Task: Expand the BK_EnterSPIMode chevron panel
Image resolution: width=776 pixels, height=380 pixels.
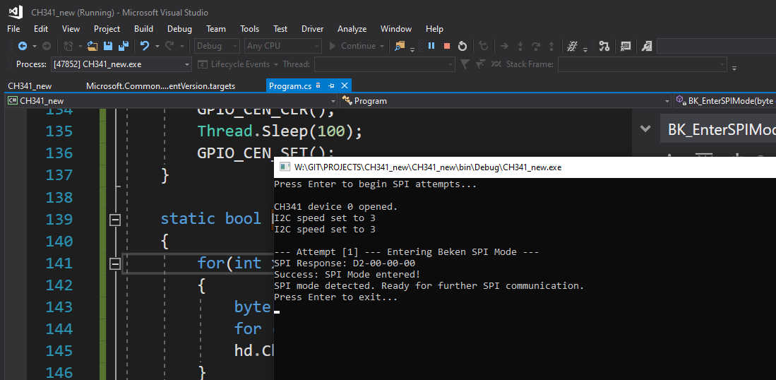Action: (x=645, y=129)
